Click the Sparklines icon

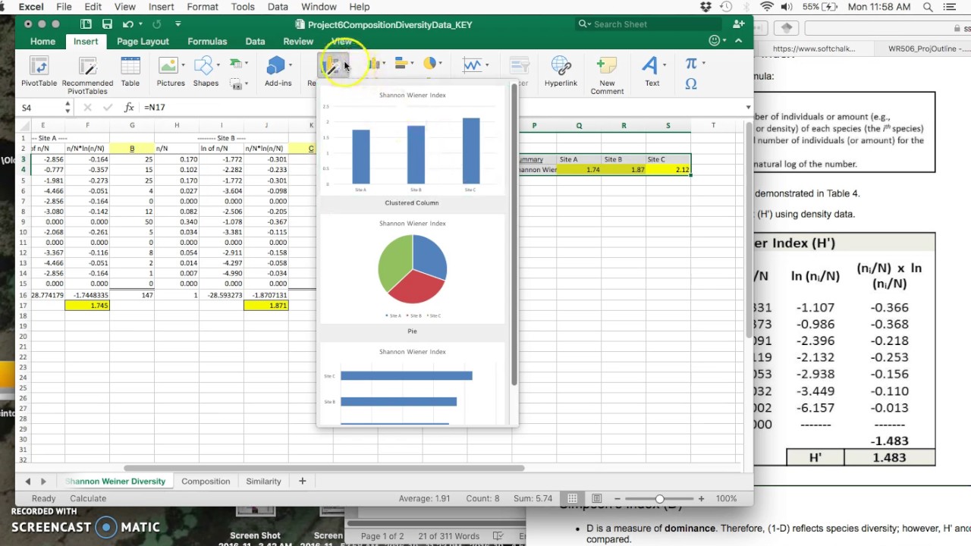472,66
